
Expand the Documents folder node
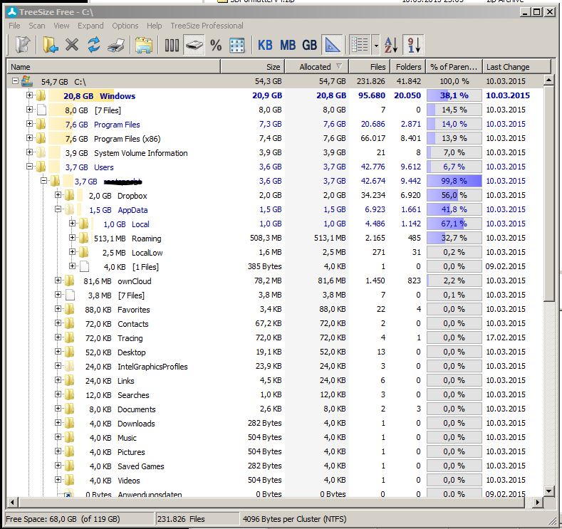58,408
